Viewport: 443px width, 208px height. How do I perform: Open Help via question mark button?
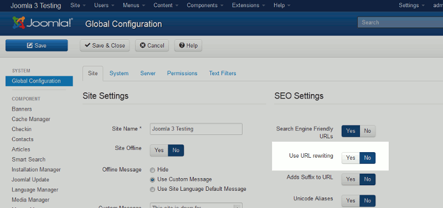click(x=188, y=45)
